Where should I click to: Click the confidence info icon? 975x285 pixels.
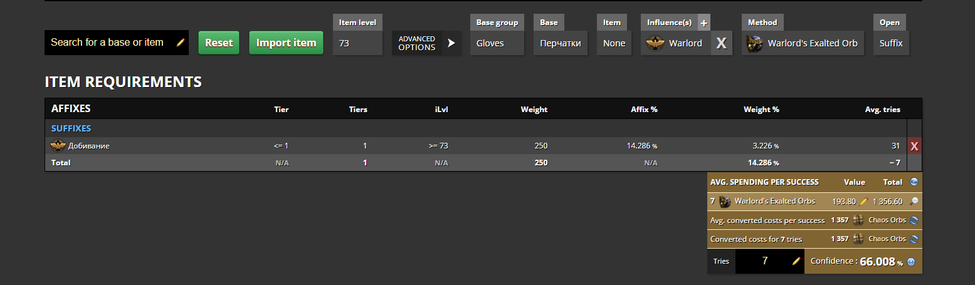pyautogui.click(x=910, y=262)
